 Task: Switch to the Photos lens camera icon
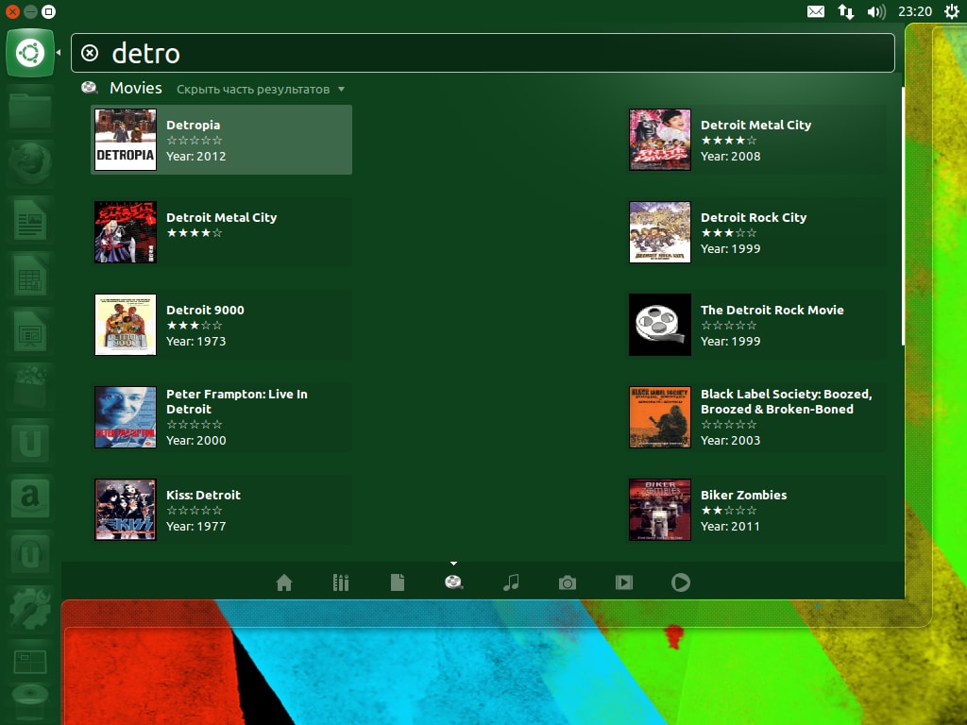pyautogui.click(x=568, y=582)
